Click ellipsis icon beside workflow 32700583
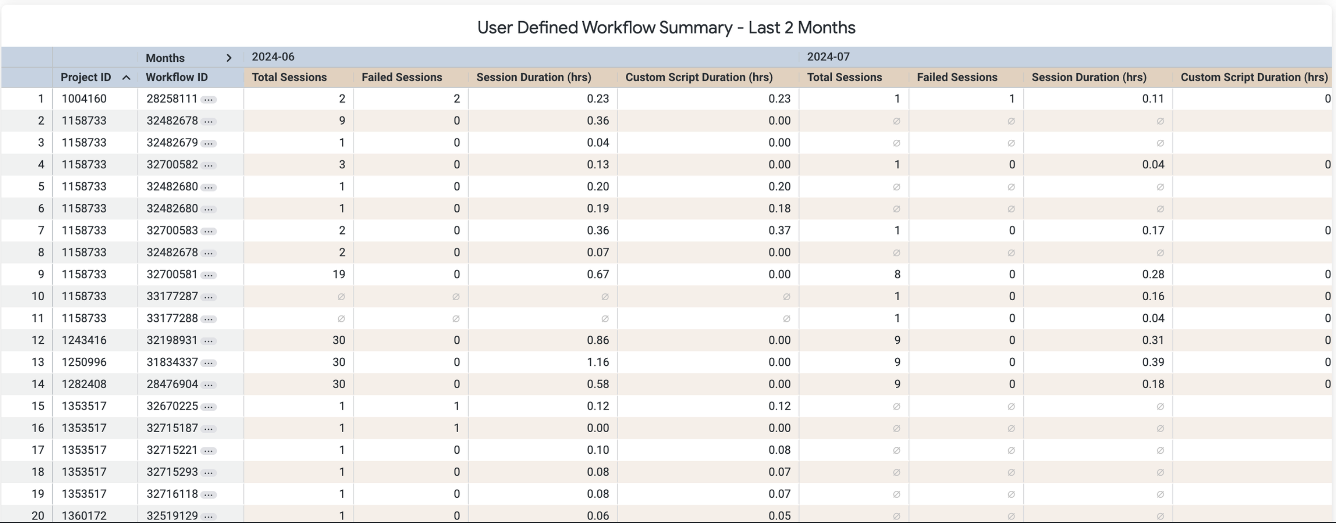Screen dimensions: 1336x523 click(x=209, y=231)
